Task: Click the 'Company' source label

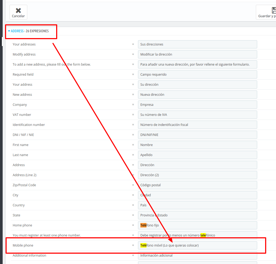Action: 20,105
